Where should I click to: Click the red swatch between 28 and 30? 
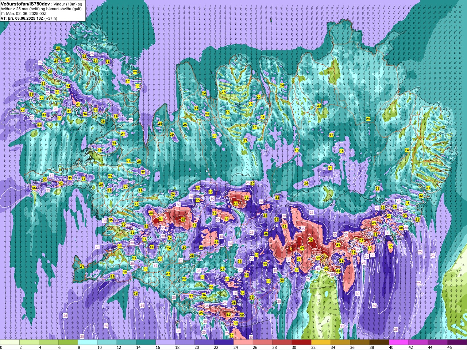pos(282,343)
